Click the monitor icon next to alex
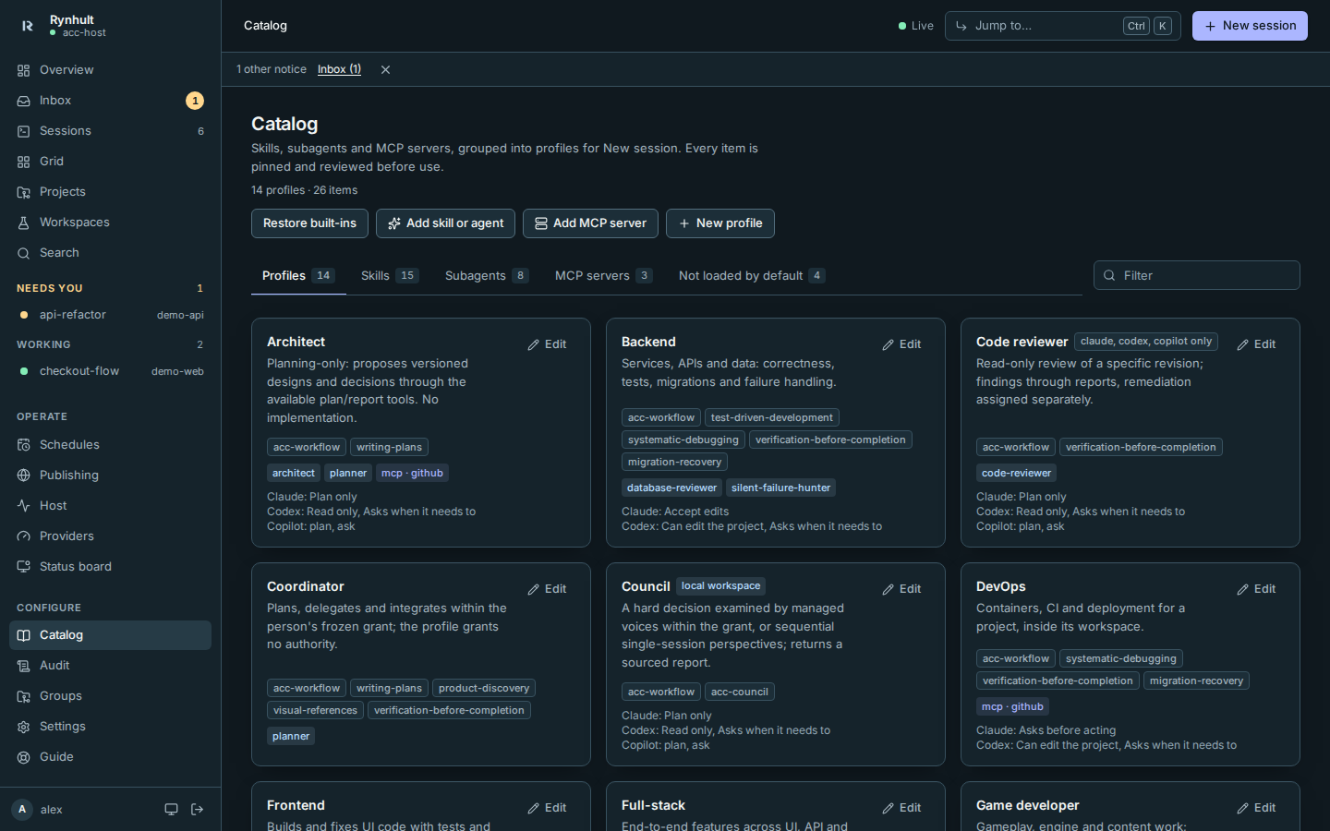1330x831 pixels. click(x=171, y=810)
